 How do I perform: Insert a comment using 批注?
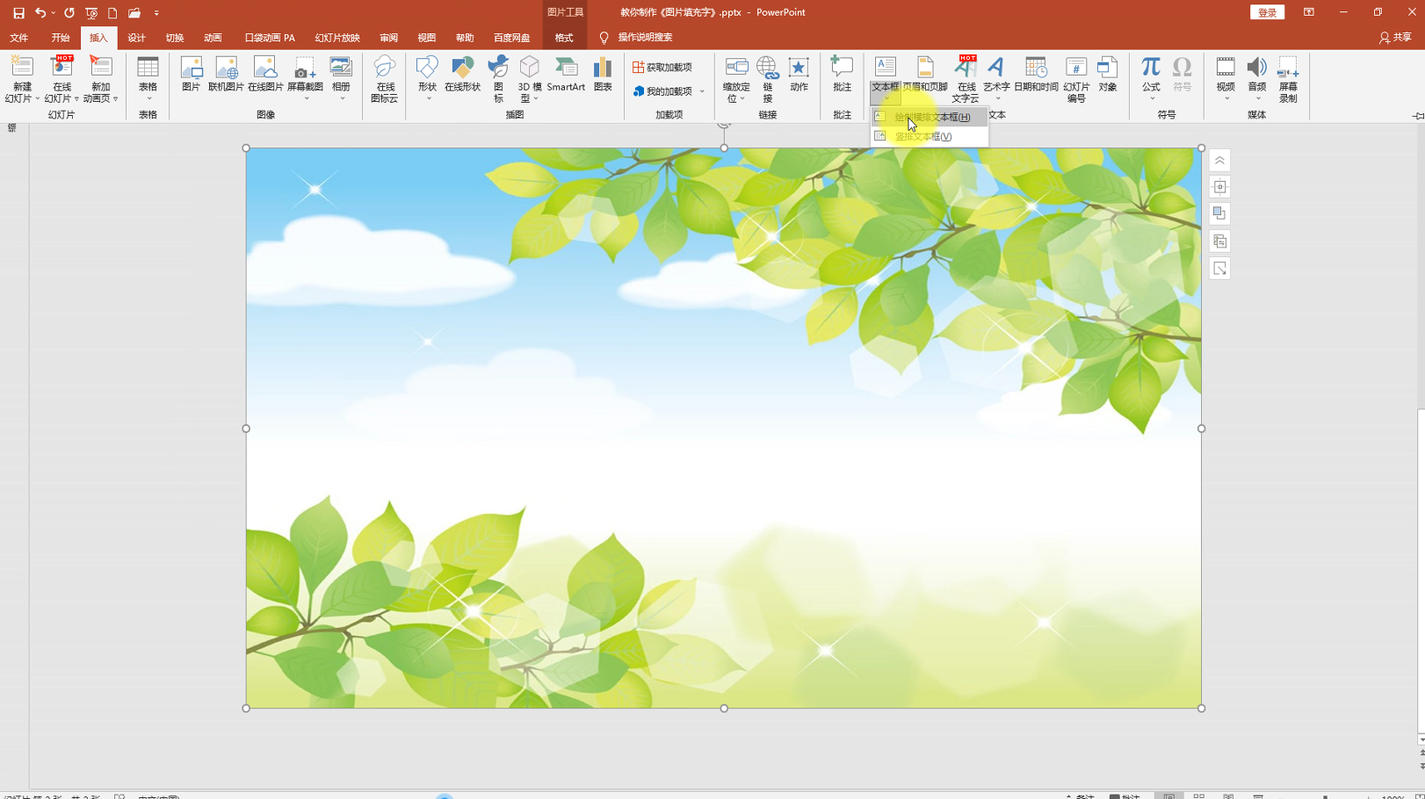click(842, 74)
